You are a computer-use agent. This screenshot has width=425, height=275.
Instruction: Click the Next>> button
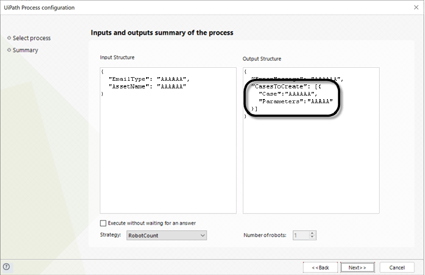358,267
